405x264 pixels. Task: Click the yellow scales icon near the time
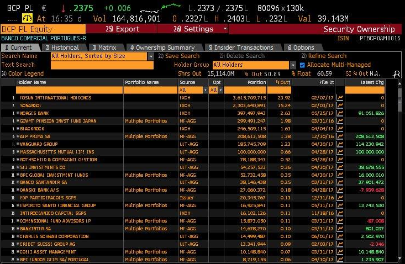(x=27, y=18)
